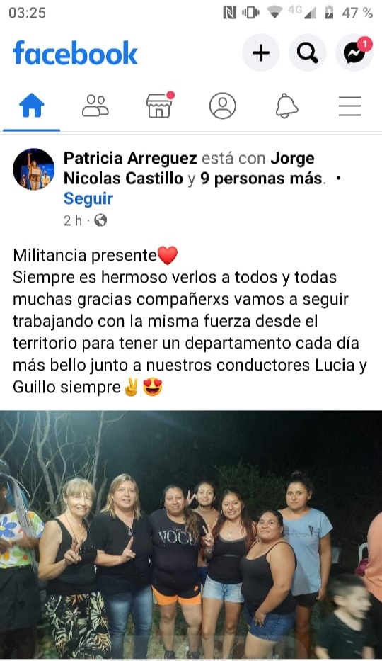Open Marketplace store icon
382x661 pixels.
159,105
